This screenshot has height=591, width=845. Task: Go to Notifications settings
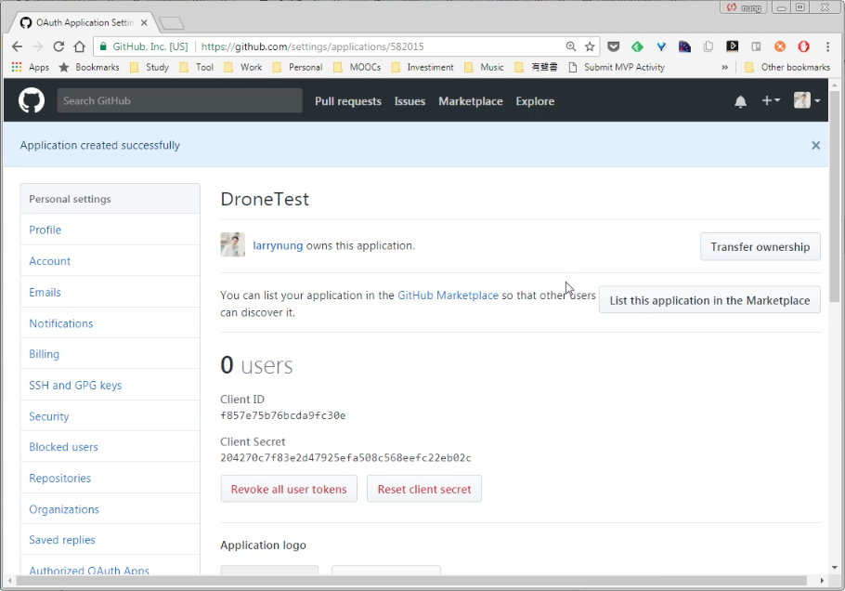click(x=61, y=323)
